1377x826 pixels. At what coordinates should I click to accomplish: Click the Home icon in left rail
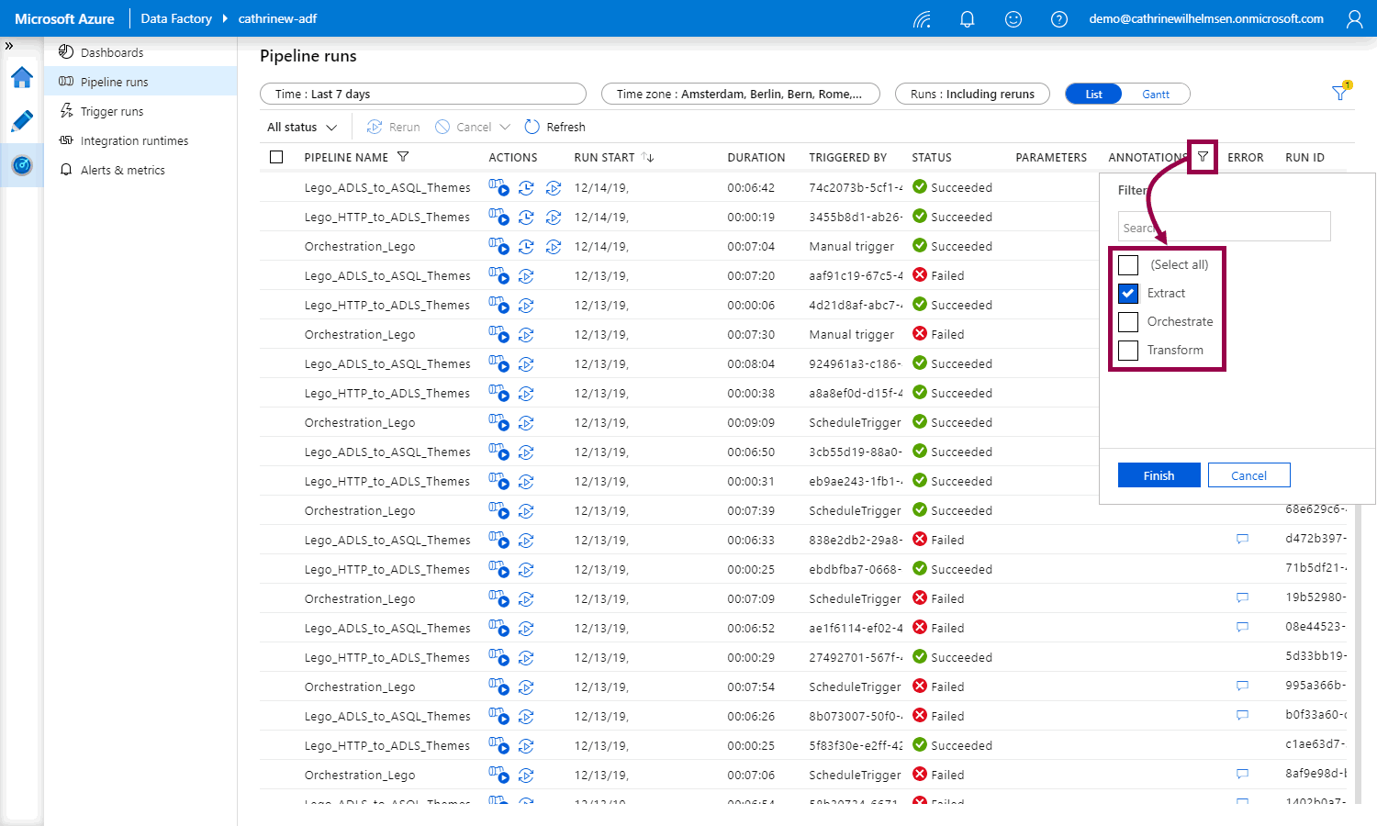coord(22,77)
